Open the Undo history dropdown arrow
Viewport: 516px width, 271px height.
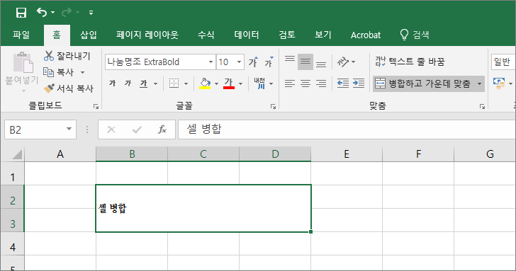pos(53,13)
